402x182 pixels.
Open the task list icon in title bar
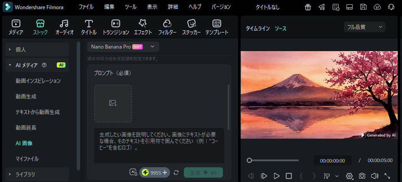coord(336,7)
